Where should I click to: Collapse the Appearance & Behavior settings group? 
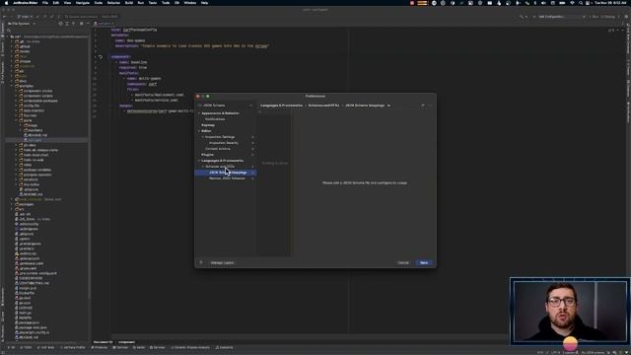point(199,113)
